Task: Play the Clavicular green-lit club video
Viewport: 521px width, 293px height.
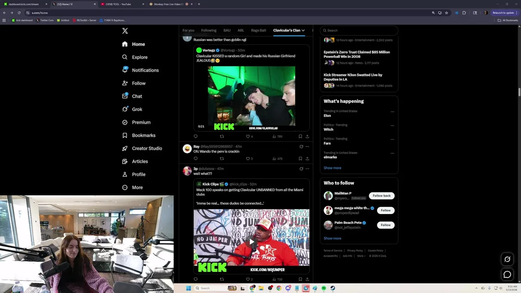Action: pos(252,98)
